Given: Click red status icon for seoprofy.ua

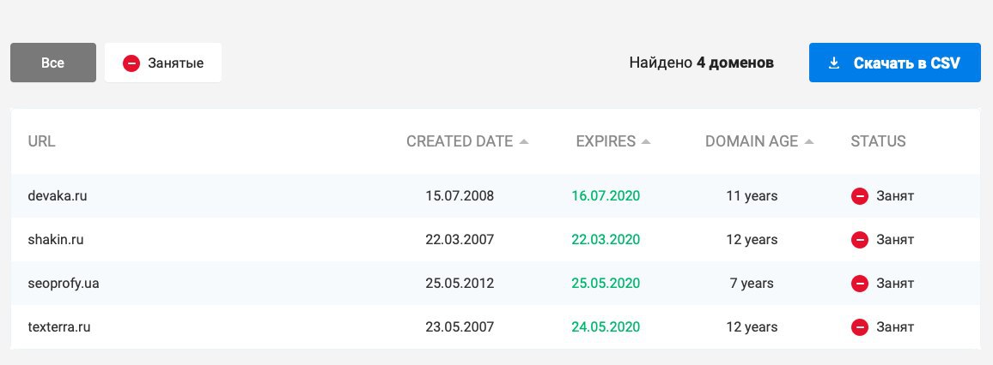Looking at the screenshot, I should point(859,283).
